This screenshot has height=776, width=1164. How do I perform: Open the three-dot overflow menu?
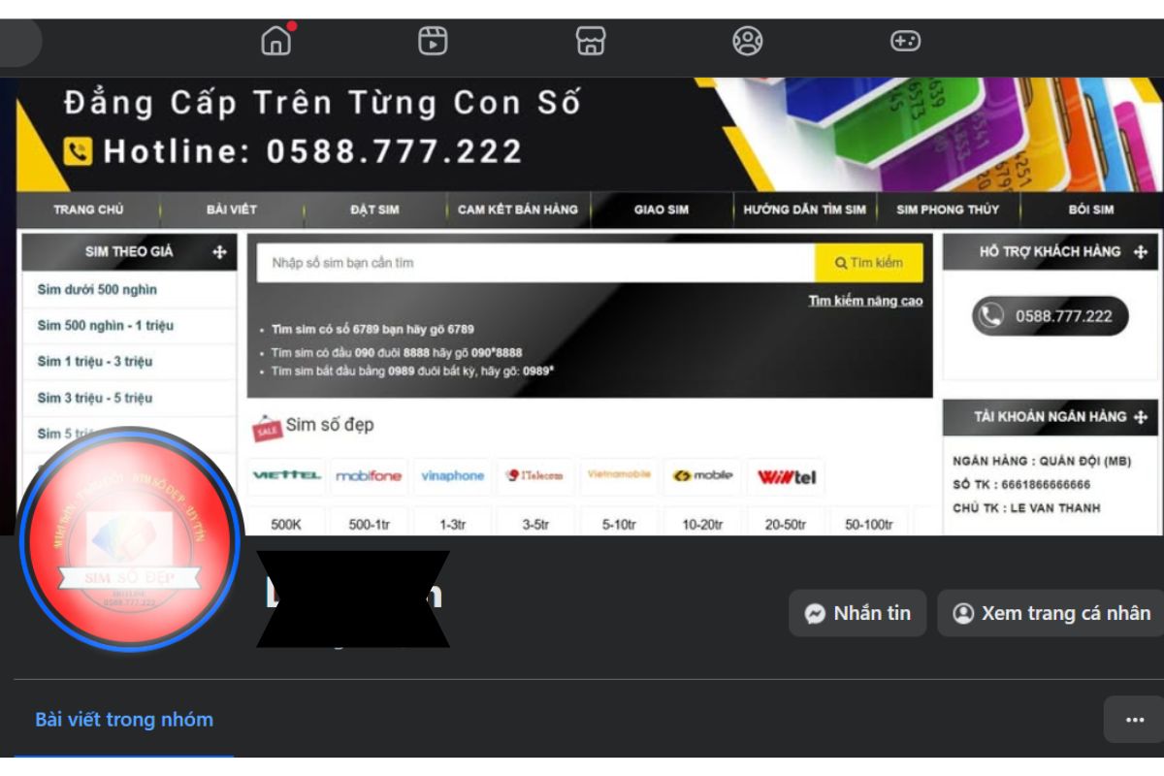tap(1133, 719)
